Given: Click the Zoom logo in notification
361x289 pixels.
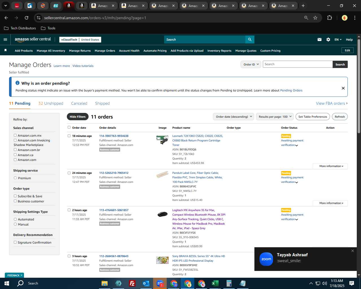Looking at the screenshot, I should 266,259.
